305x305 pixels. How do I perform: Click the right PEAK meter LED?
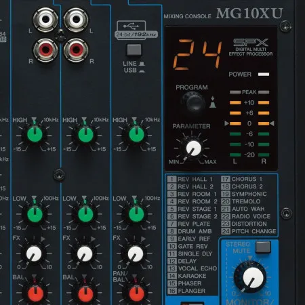pos(264,92)
